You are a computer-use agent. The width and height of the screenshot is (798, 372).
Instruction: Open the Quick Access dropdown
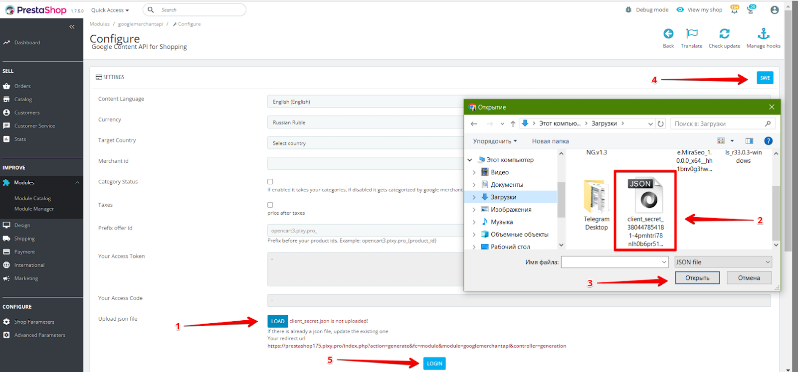coord(110,10)
